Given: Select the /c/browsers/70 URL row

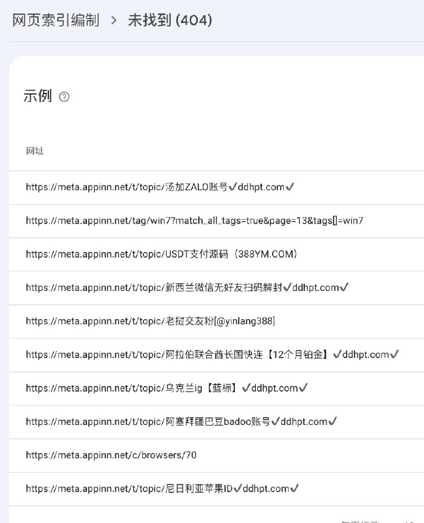Looking at the screenshot, I should (217, 456).
